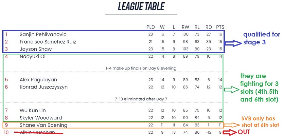This screenshot has height=136, width=282.
Task: Click Wu Kun Lin's name
Action: click(33, 110)
